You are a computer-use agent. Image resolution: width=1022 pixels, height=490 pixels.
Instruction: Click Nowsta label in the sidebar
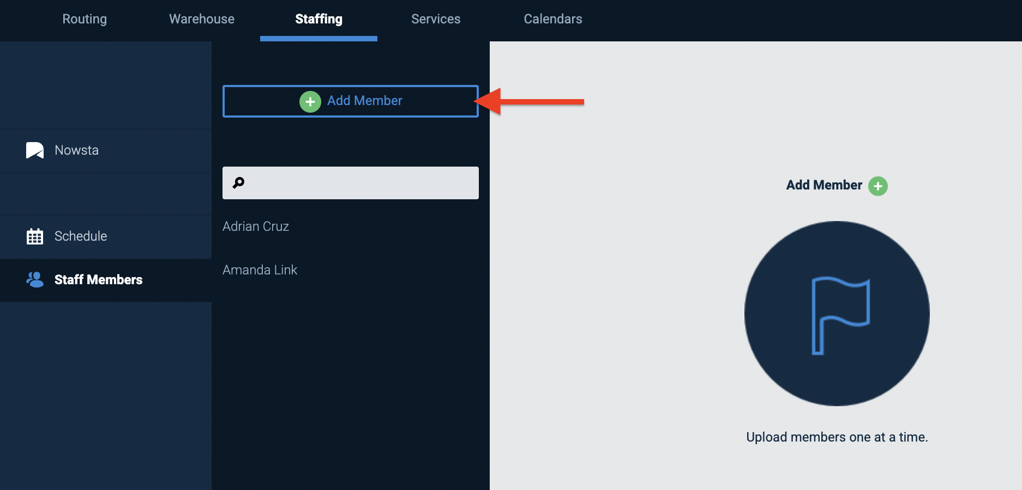77,150
